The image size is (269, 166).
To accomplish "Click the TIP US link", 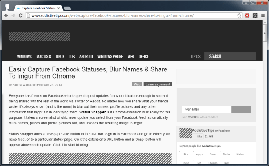I will click(195, 56).
